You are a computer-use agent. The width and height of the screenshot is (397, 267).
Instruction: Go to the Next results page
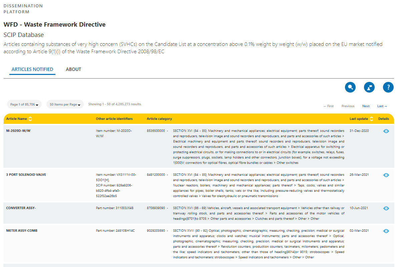pyautogui.click(x=366, y=106)
